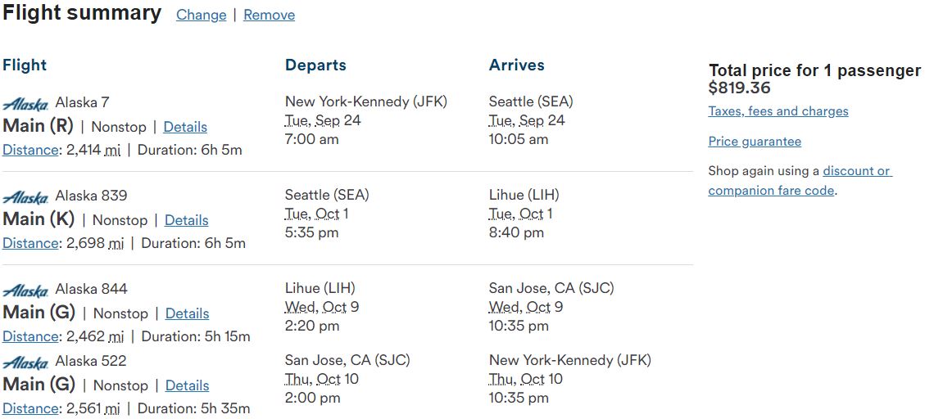Open the Price guarantee link
The image size is (925, 419).
click(x=755, y=142)
